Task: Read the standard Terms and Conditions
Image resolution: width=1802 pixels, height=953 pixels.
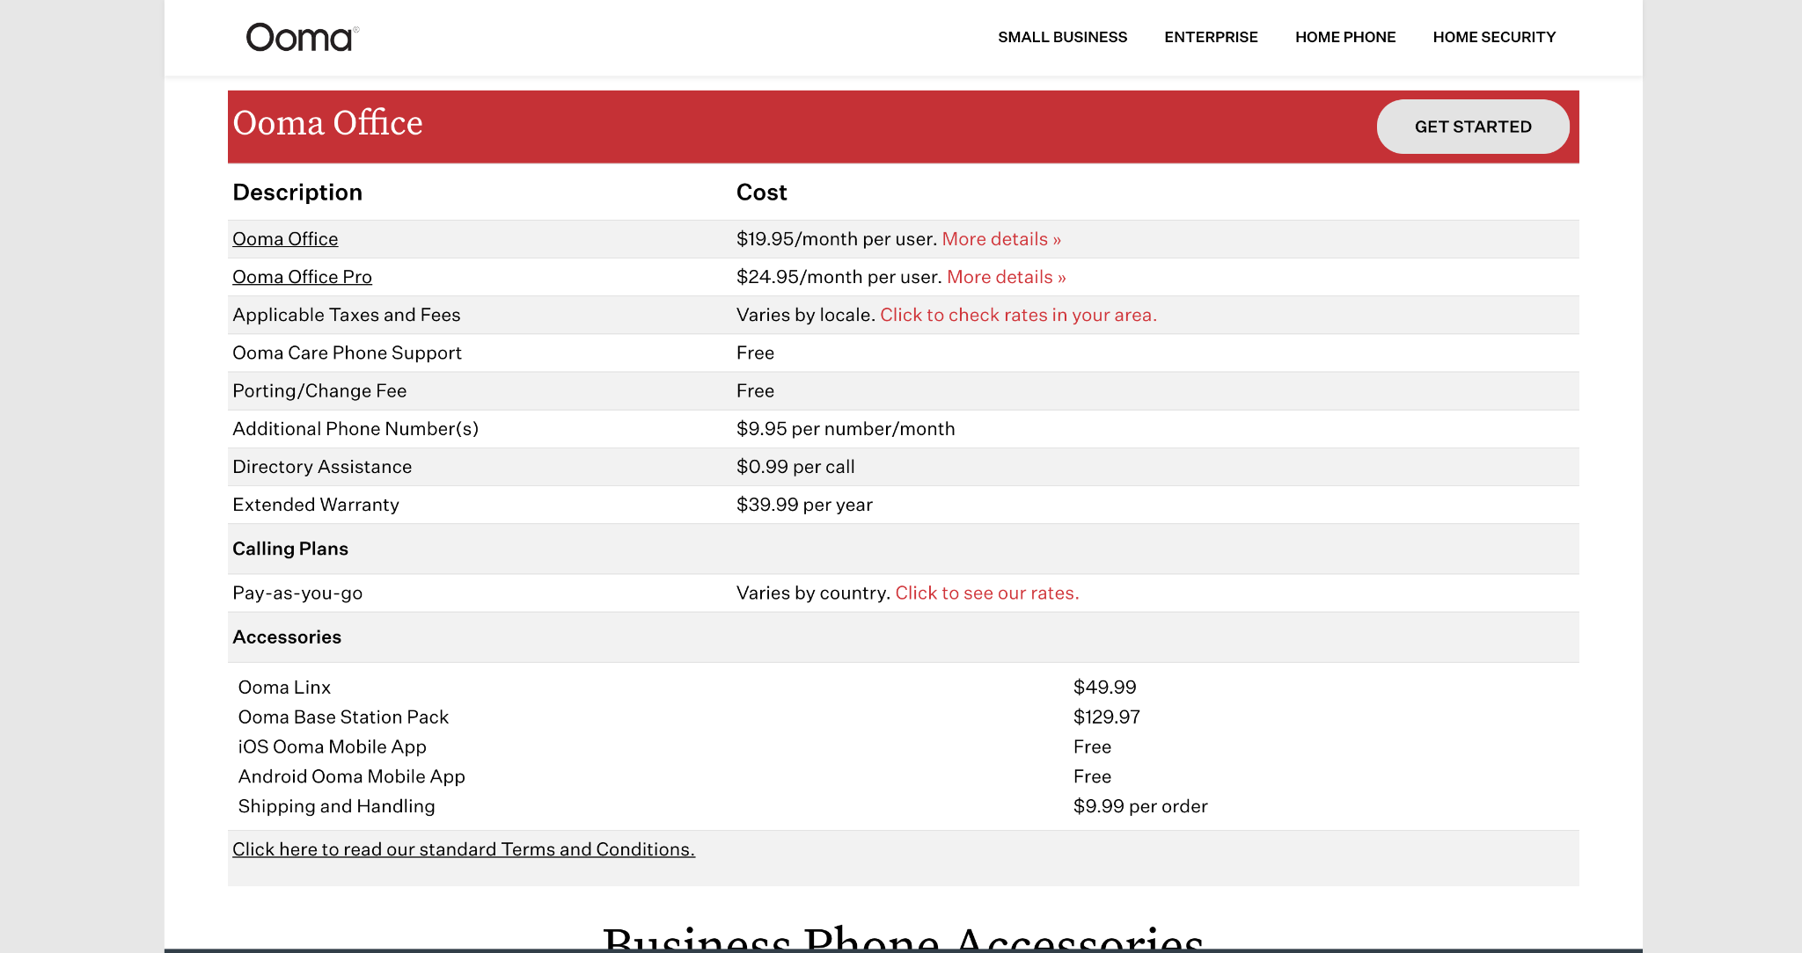Action: [x=464, y=849]
